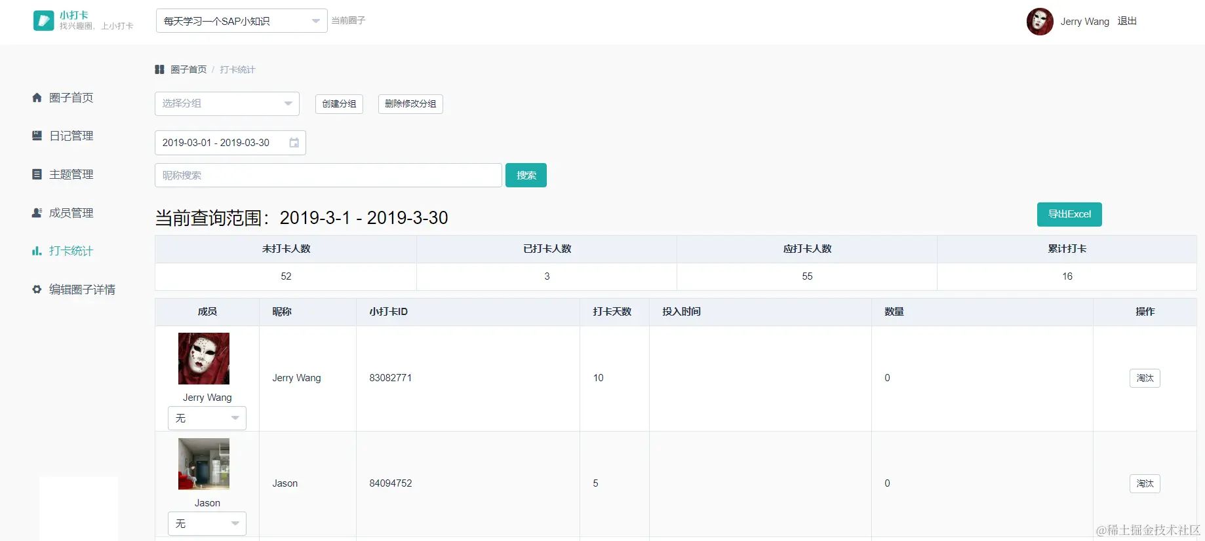Click Jason's avatar thumbnail in table

click(x=204, y=464)
